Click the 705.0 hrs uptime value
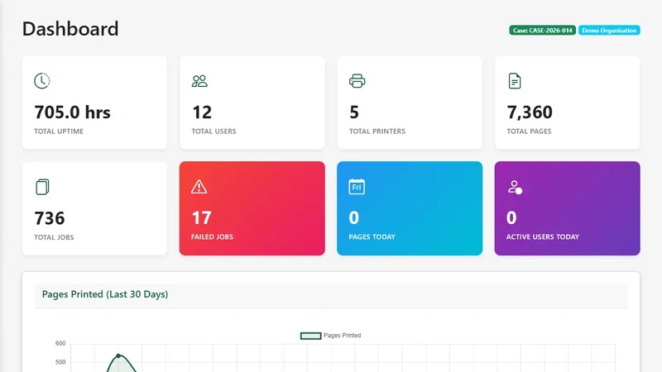Image resolution: width=662 pixels, height=372 pixels. click(x=72, y=112)
